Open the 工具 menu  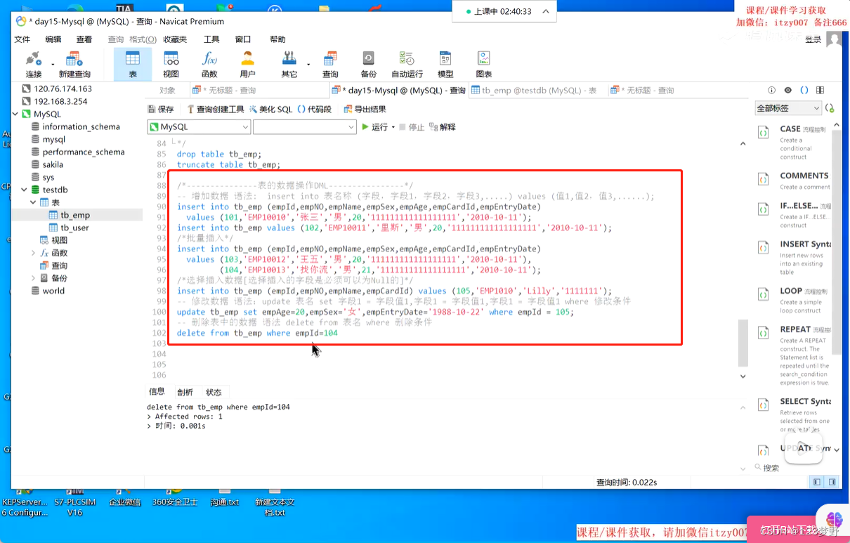212,39
